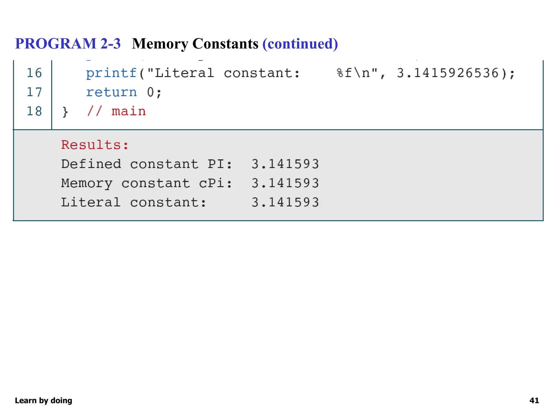Click the '(continued)' title text
Image resolution: width=557 pixels, height=417 pixels.
[x=300, y=44]
